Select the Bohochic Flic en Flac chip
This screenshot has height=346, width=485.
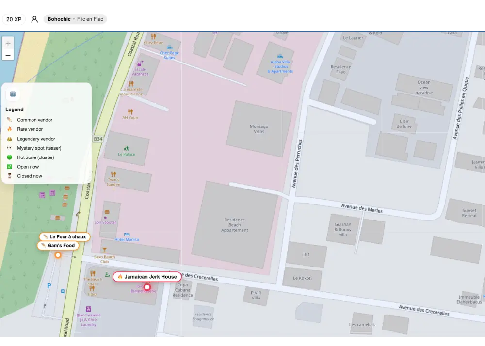click(x=75, y=19)
